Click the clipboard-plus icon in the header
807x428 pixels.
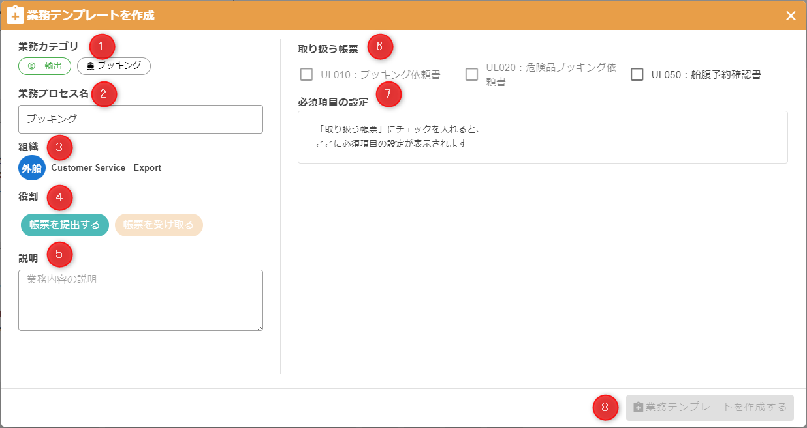click(15, 15)
